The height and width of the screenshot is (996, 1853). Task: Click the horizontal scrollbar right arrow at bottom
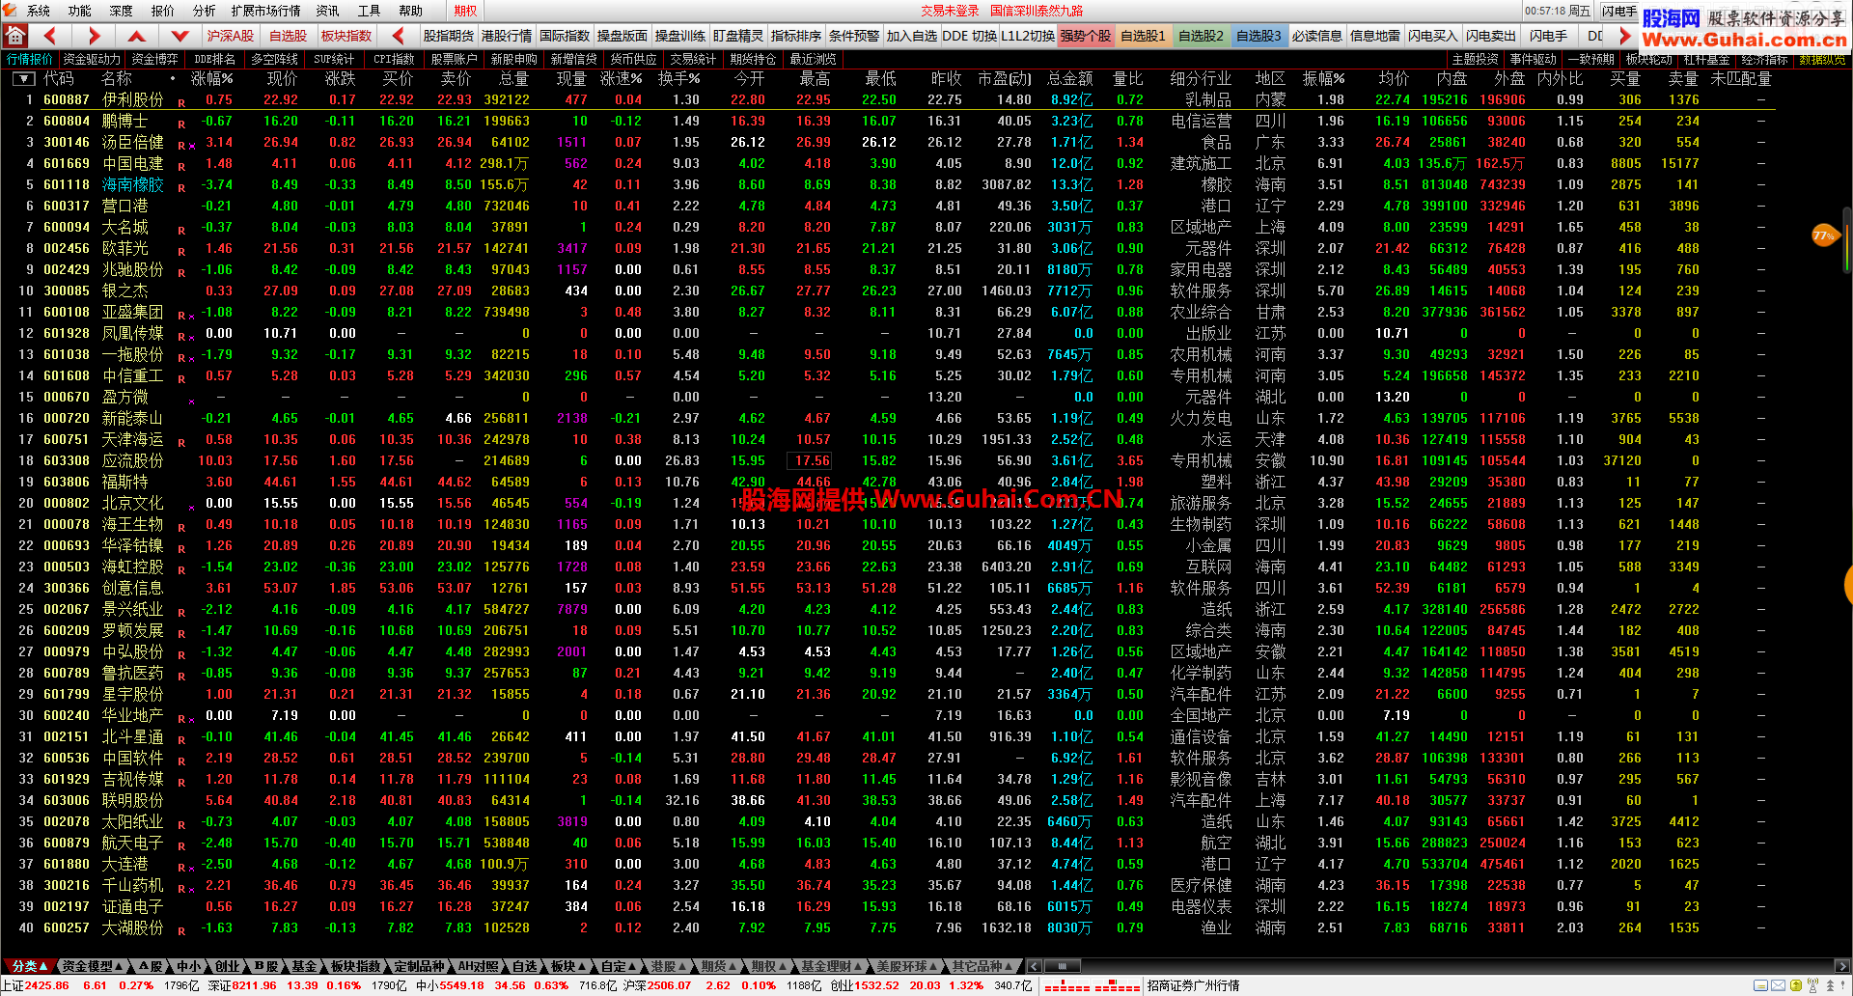(x=1841, y=966)
